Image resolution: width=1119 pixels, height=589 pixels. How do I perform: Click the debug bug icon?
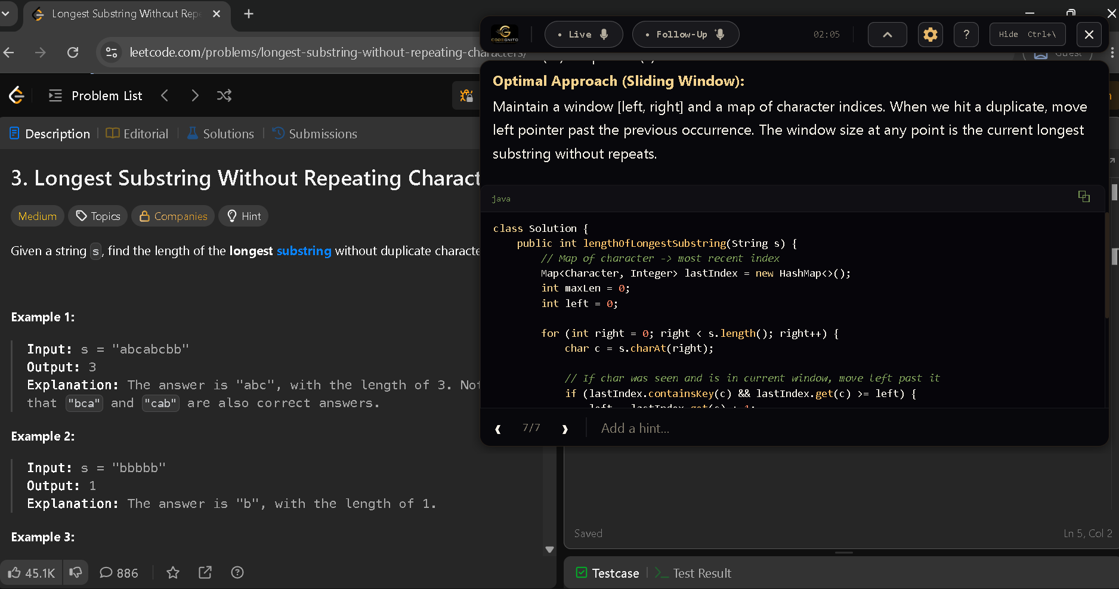(466, 95)
